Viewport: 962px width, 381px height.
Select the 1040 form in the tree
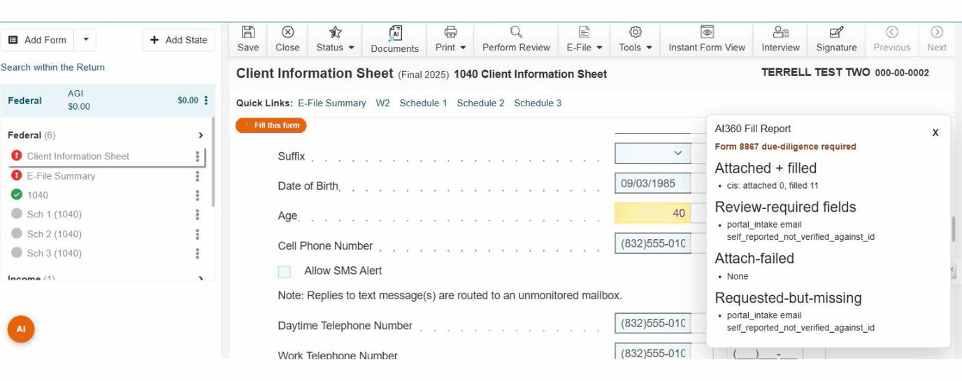[38, 195]
